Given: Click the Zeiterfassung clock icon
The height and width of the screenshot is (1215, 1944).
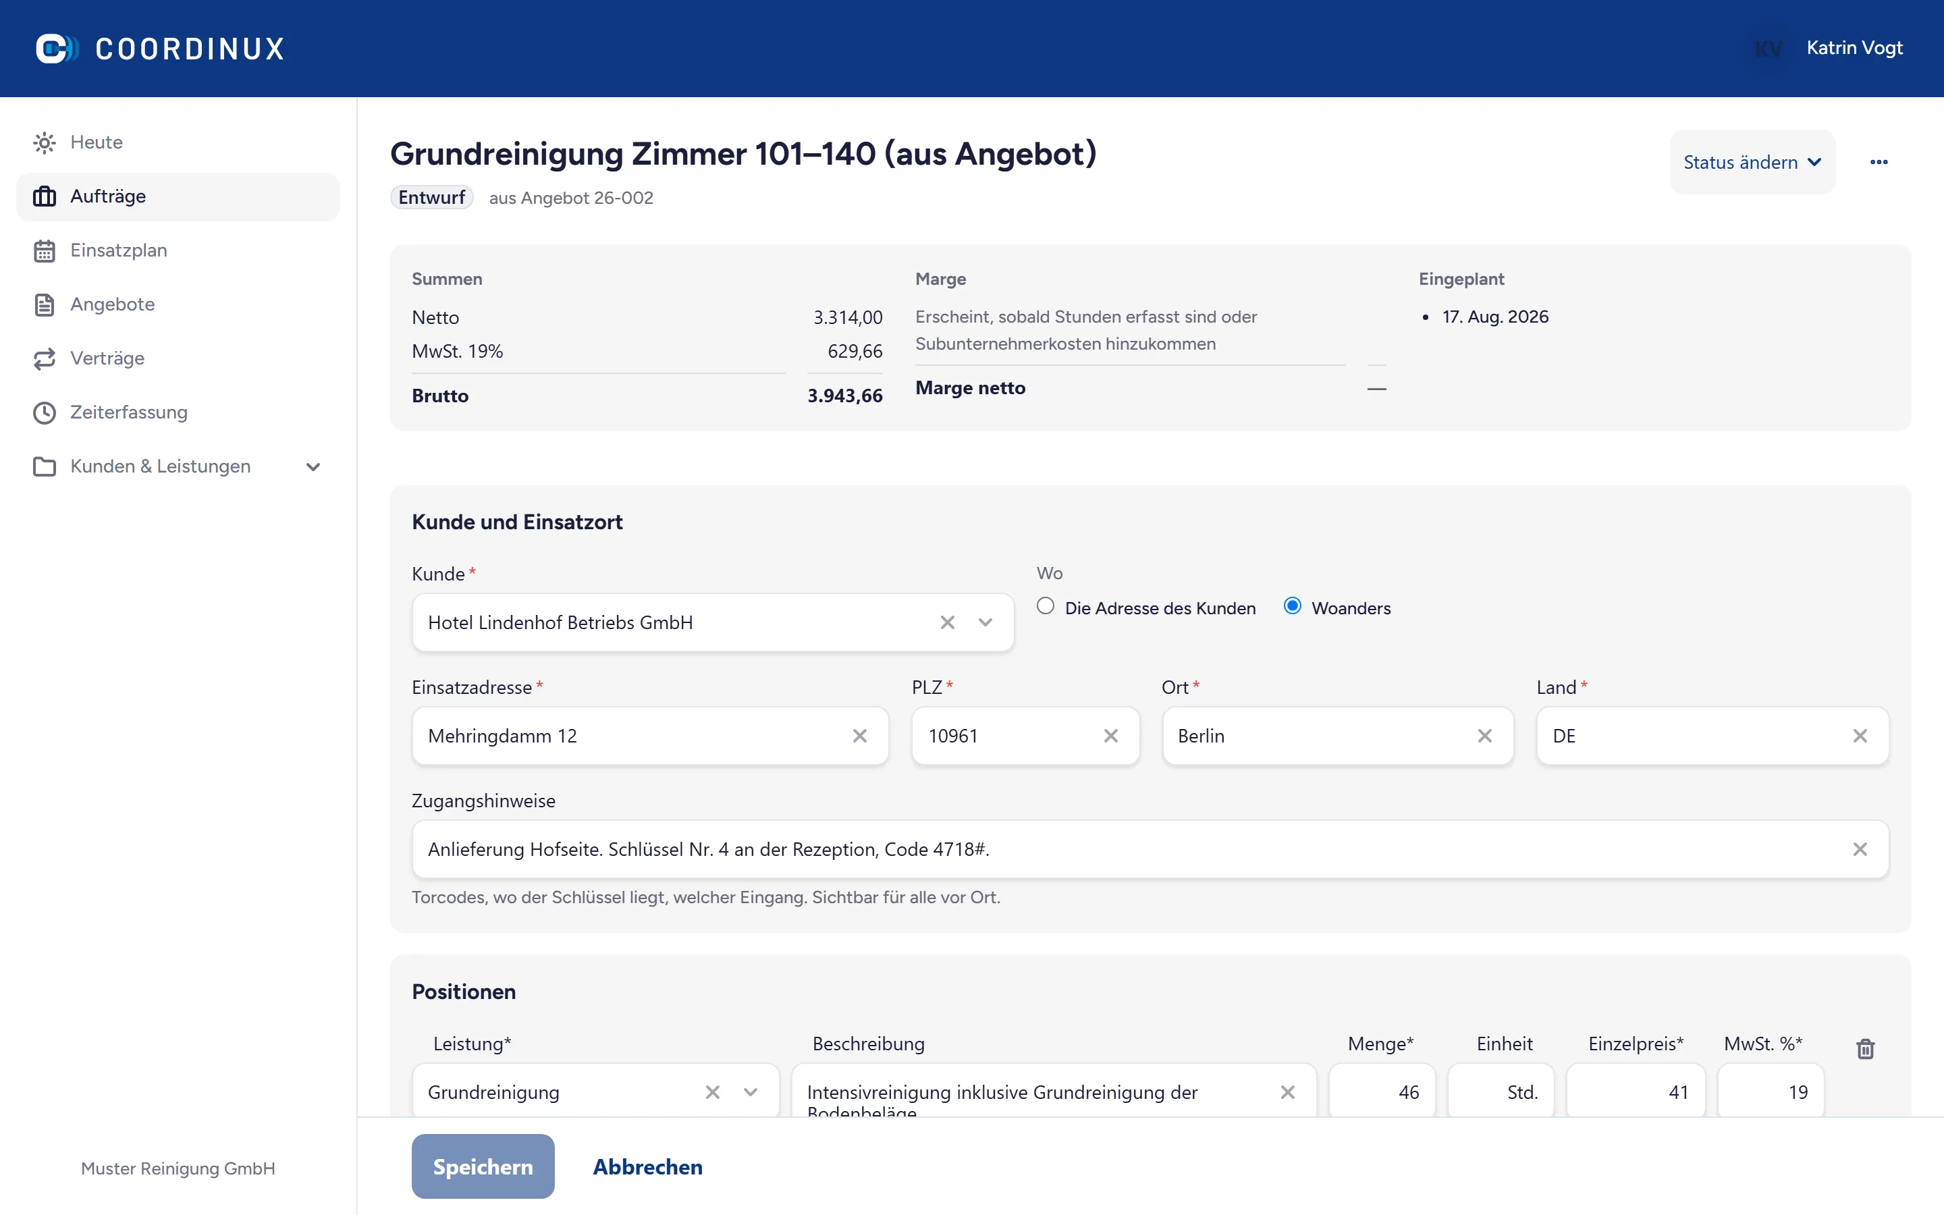Looking at the screenshot, I should click(x=44, y=412).
